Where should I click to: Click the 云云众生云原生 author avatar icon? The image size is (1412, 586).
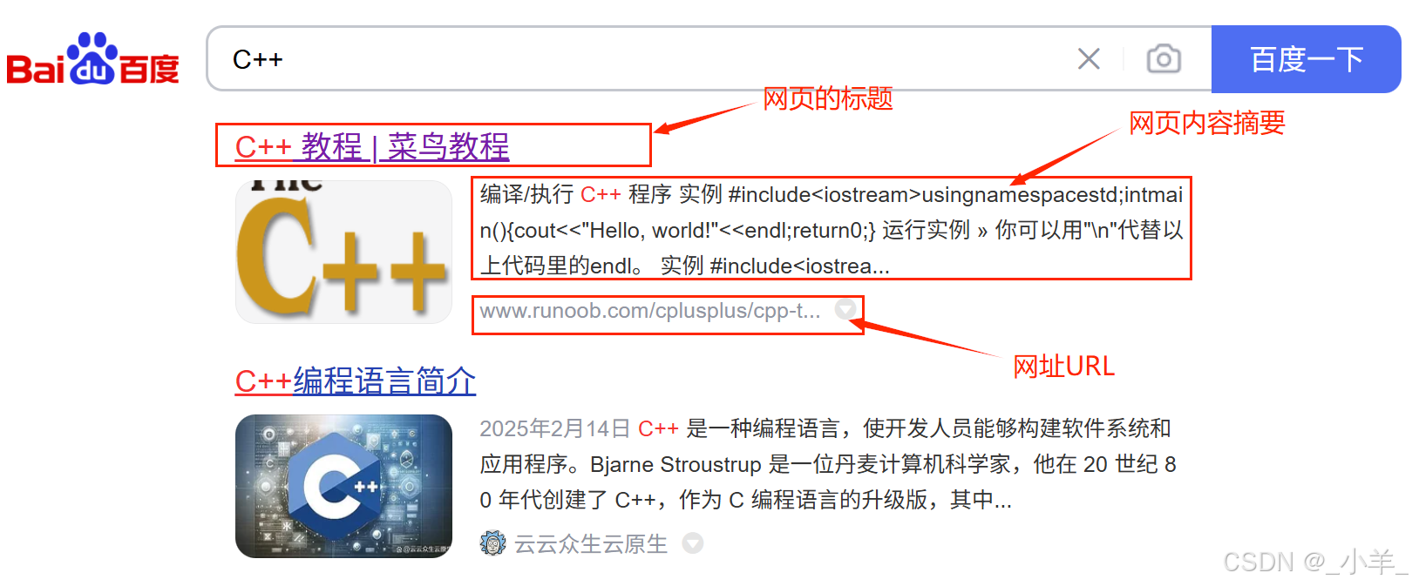492,543
